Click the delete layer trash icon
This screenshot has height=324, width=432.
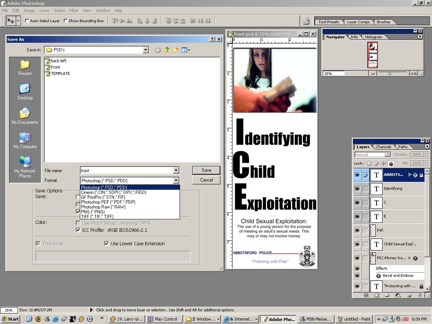click(420, 295)
